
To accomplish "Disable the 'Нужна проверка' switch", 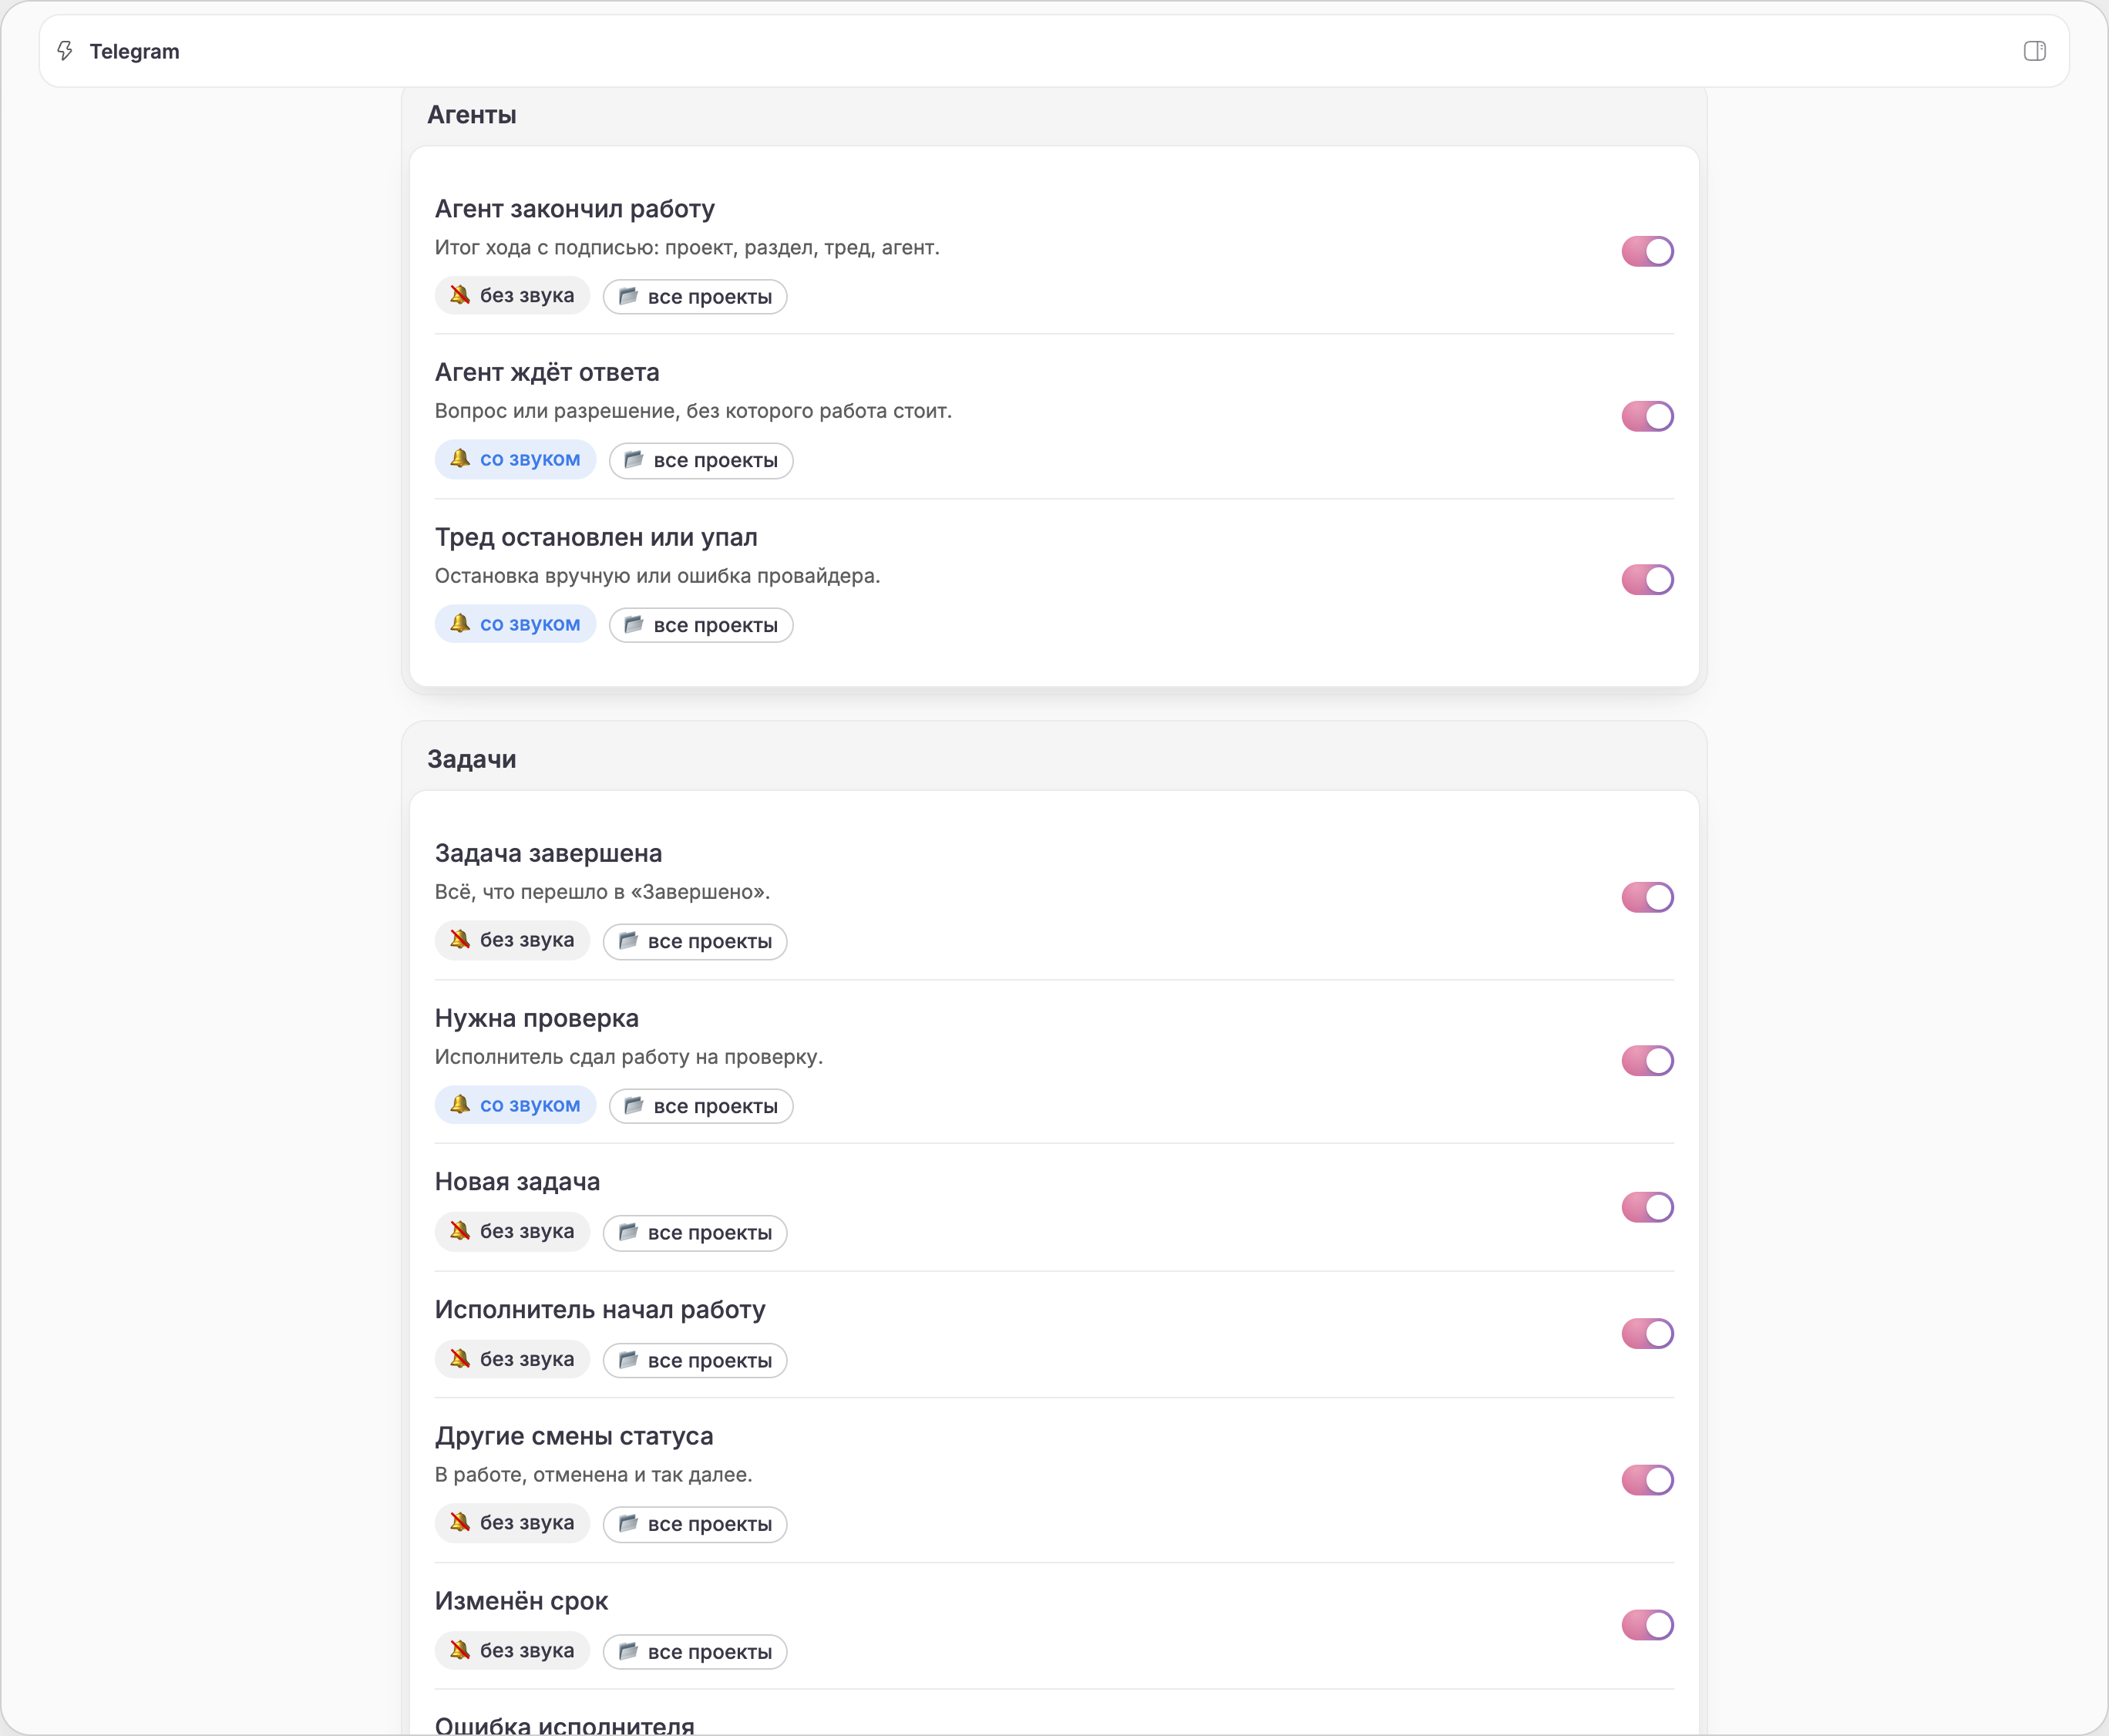I will pyautogui.click(x=1647, y=1061).
